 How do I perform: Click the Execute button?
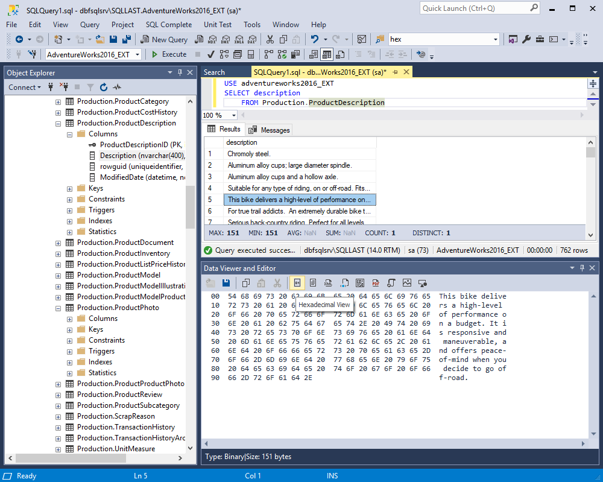click(x=169, y=55)
